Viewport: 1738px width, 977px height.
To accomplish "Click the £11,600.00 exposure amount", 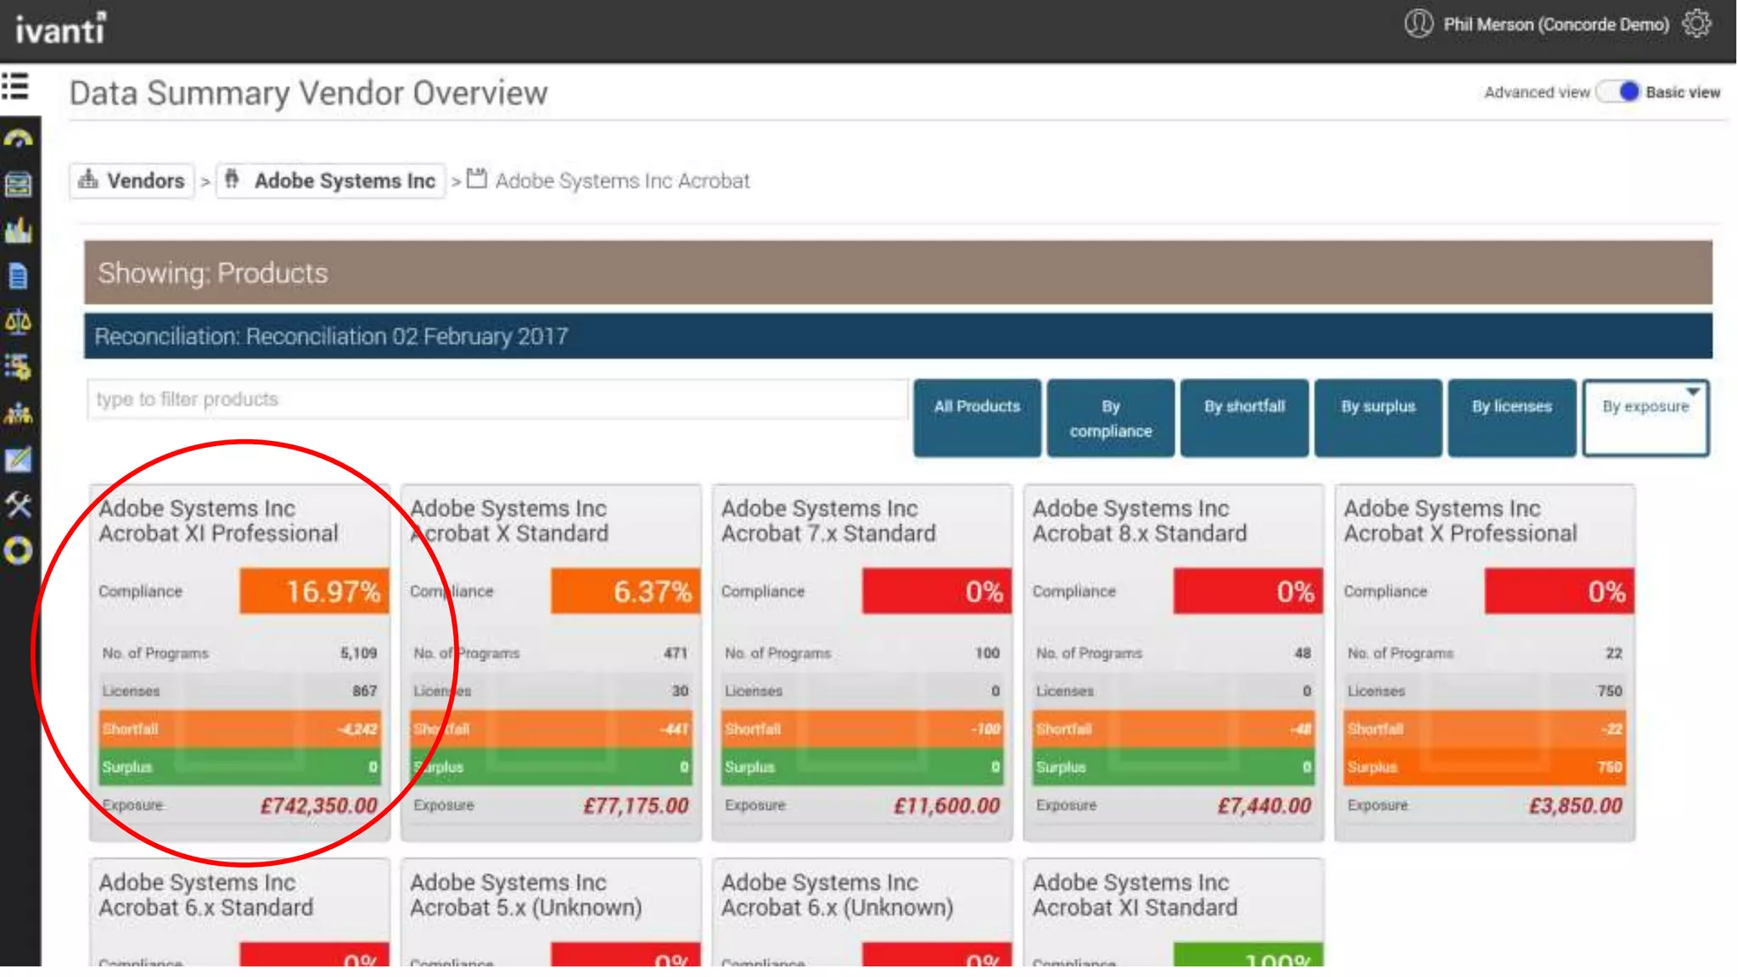I will click(x=947, y=806).
